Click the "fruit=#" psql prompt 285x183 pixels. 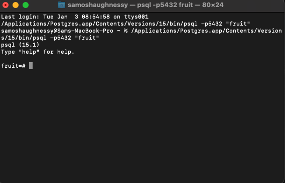(13, 66)
